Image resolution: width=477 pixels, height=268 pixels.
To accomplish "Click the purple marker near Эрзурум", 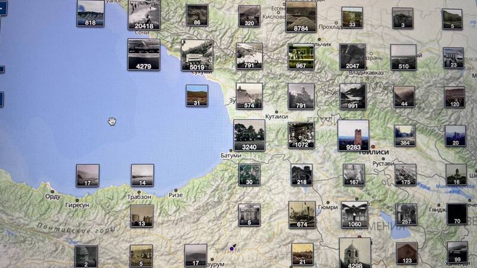I will click(232, 248).
